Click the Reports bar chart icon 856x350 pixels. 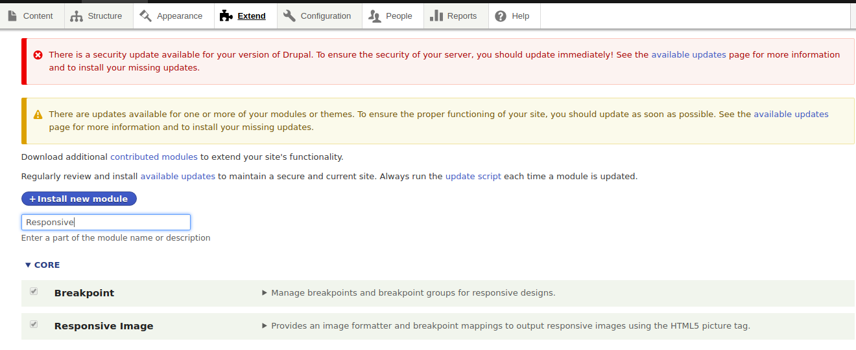[x=436, y=16]
